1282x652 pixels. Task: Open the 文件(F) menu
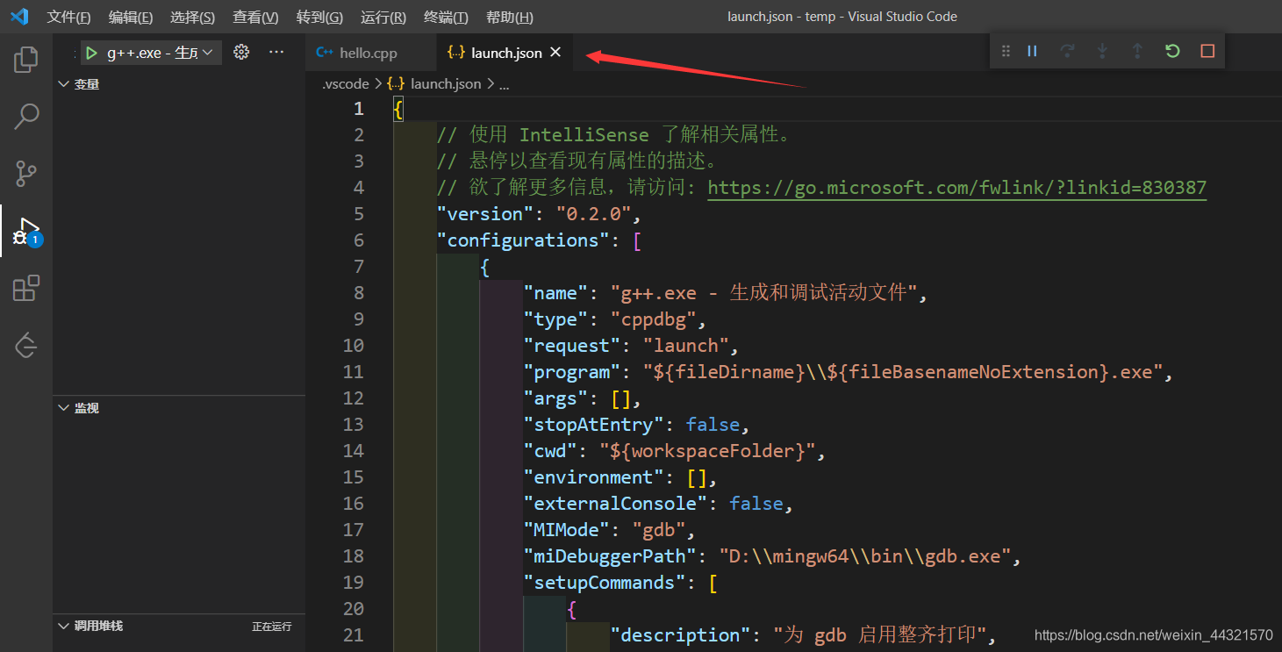click(68, 17)
